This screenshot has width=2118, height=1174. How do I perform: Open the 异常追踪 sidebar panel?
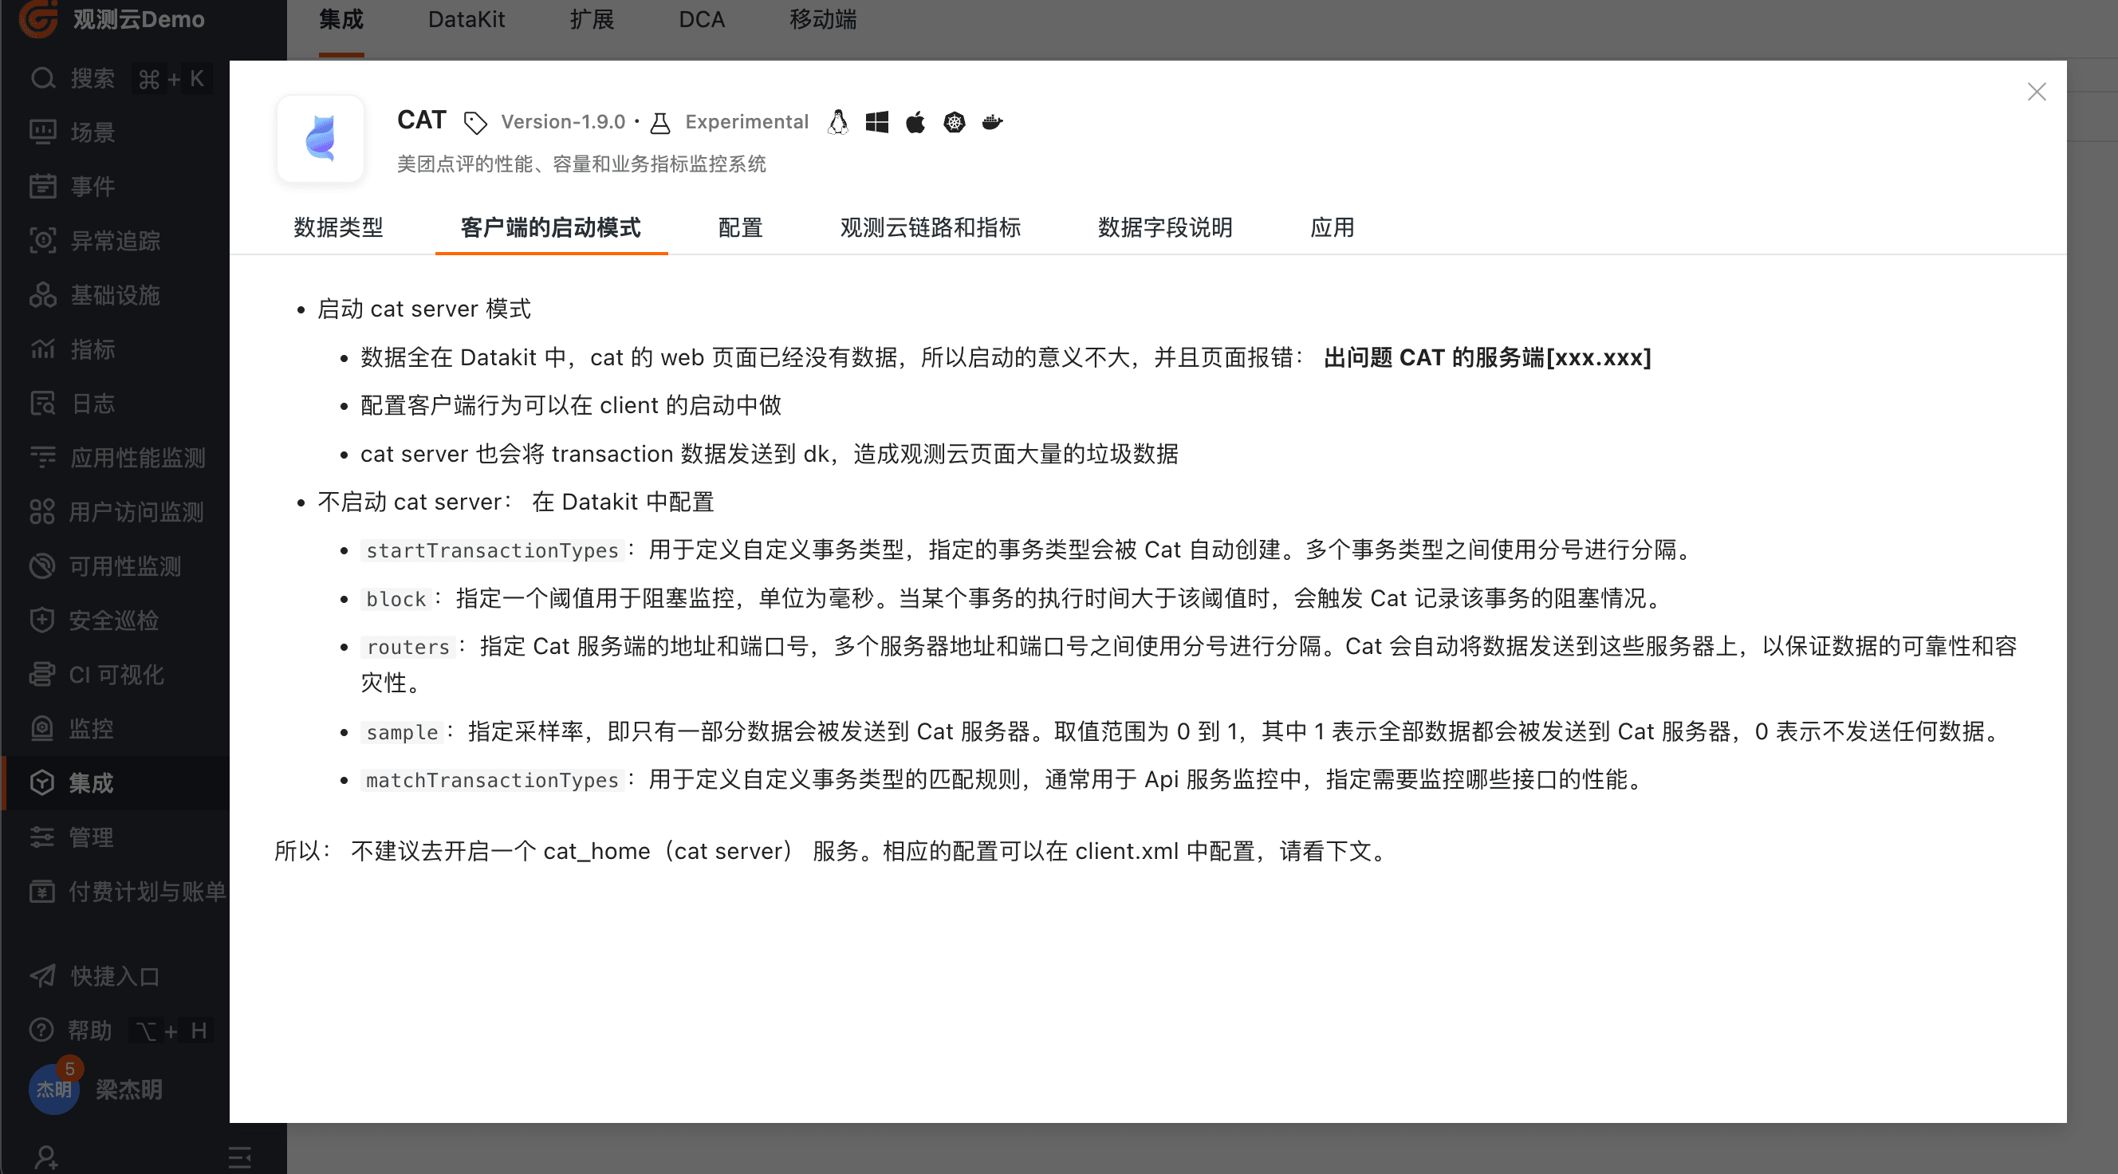pos(115,241)
